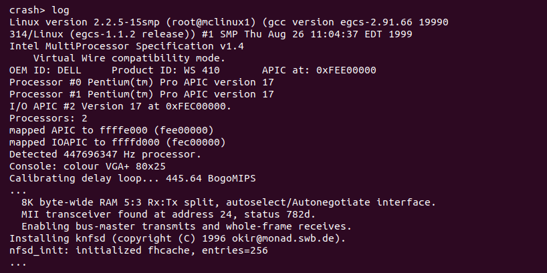Click the "crash>" prompt text
The width and height of the screenshot is (547, 273).
click(27, 11)
